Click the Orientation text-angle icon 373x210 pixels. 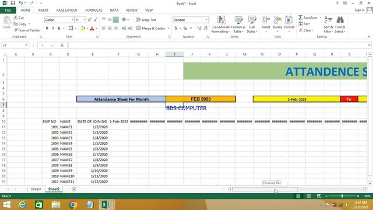click(124, 20)
